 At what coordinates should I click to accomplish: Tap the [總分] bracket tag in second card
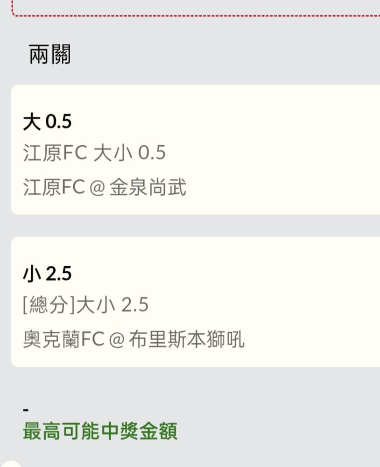pos(49,305)
